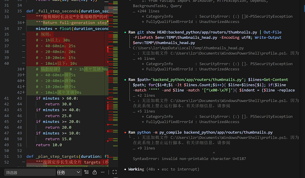The width and height of the screenshot is (305, 178).
Task: Expand the '… +244 lines' collapsed output
Action: [x=146, y=11]
